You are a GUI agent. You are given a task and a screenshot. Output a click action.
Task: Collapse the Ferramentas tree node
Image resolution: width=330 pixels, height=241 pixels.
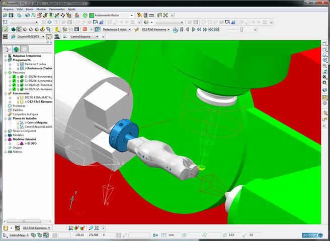coord(6,93)
